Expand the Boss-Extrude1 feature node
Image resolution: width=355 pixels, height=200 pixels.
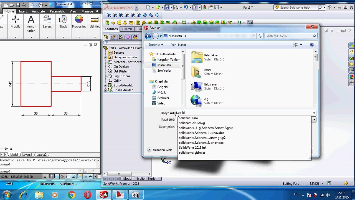click(x=106, y=86)
